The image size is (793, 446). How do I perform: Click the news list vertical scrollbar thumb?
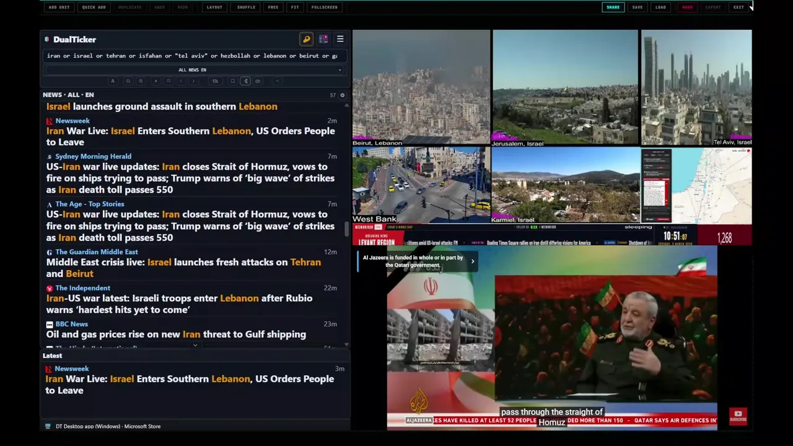[347, 229]
